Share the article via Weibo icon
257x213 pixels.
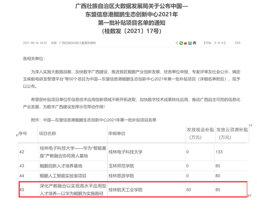(185, 43)
